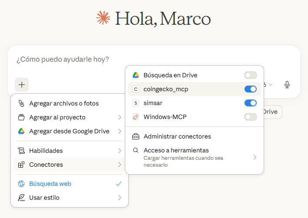This screenshot has width=308, height=218.
Task: Click the Conectores grid icon
Action: (21, 165)
